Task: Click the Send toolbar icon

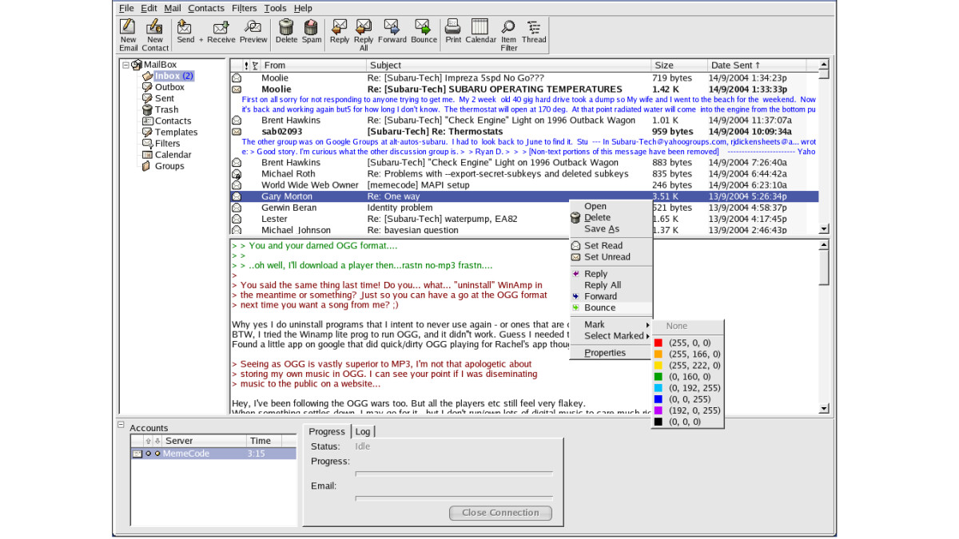Action: point(185,31)
